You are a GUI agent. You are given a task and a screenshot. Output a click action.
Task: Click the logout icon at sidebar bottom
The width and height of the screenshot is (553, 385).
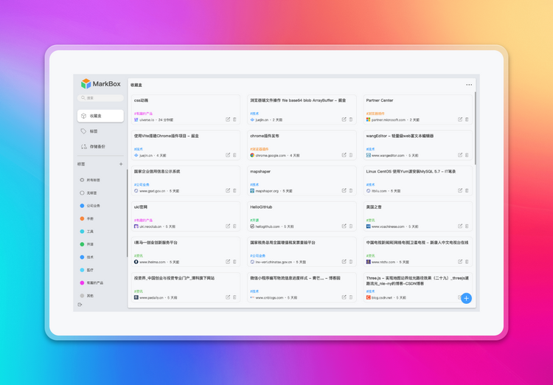tap(80, 305)
